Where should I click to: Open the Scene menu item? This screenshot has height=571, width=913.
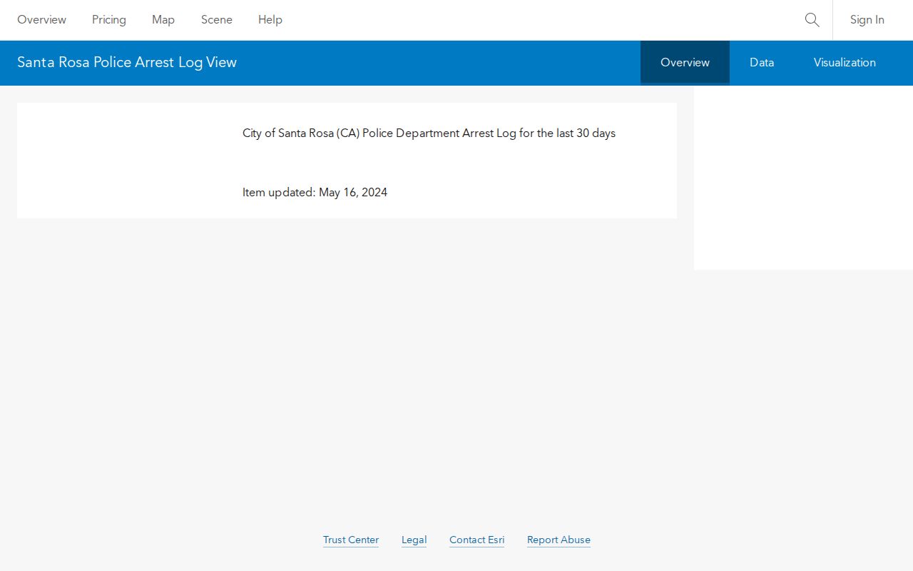217,20
